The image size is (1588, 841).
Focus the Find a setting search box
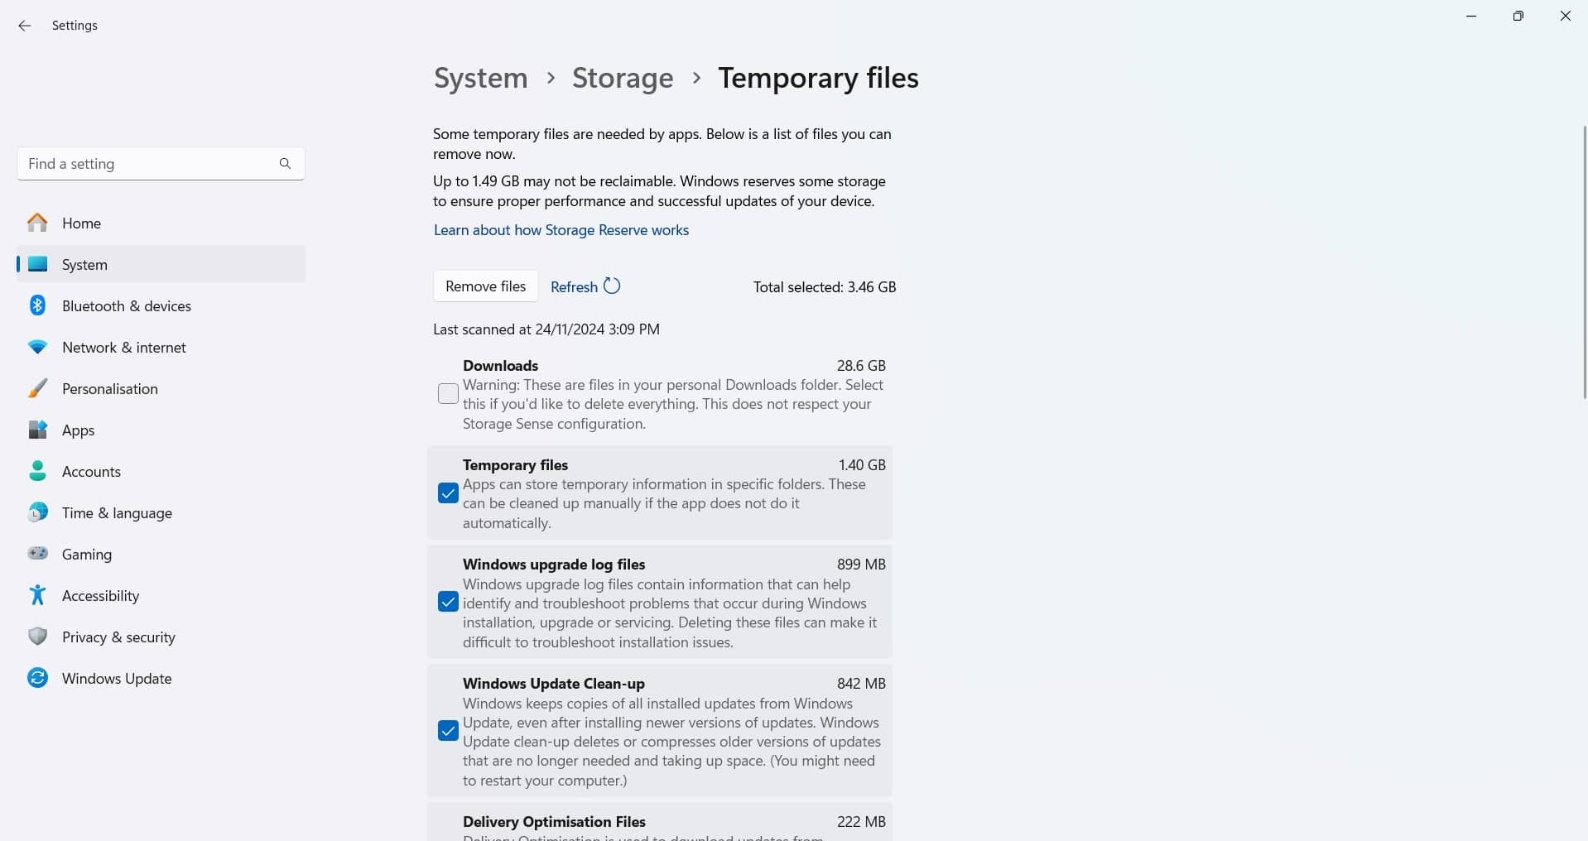pos(149,164)
